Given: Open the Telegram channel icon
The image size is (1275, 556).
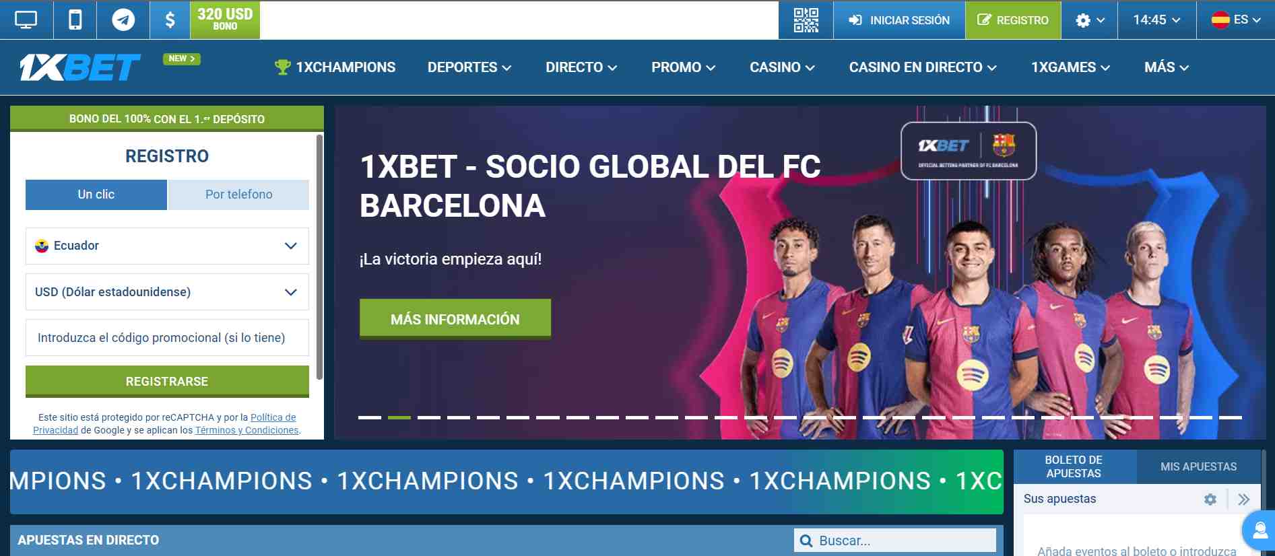Looking at the screenshot, I should pyautogui.click(x=123, y=20).
